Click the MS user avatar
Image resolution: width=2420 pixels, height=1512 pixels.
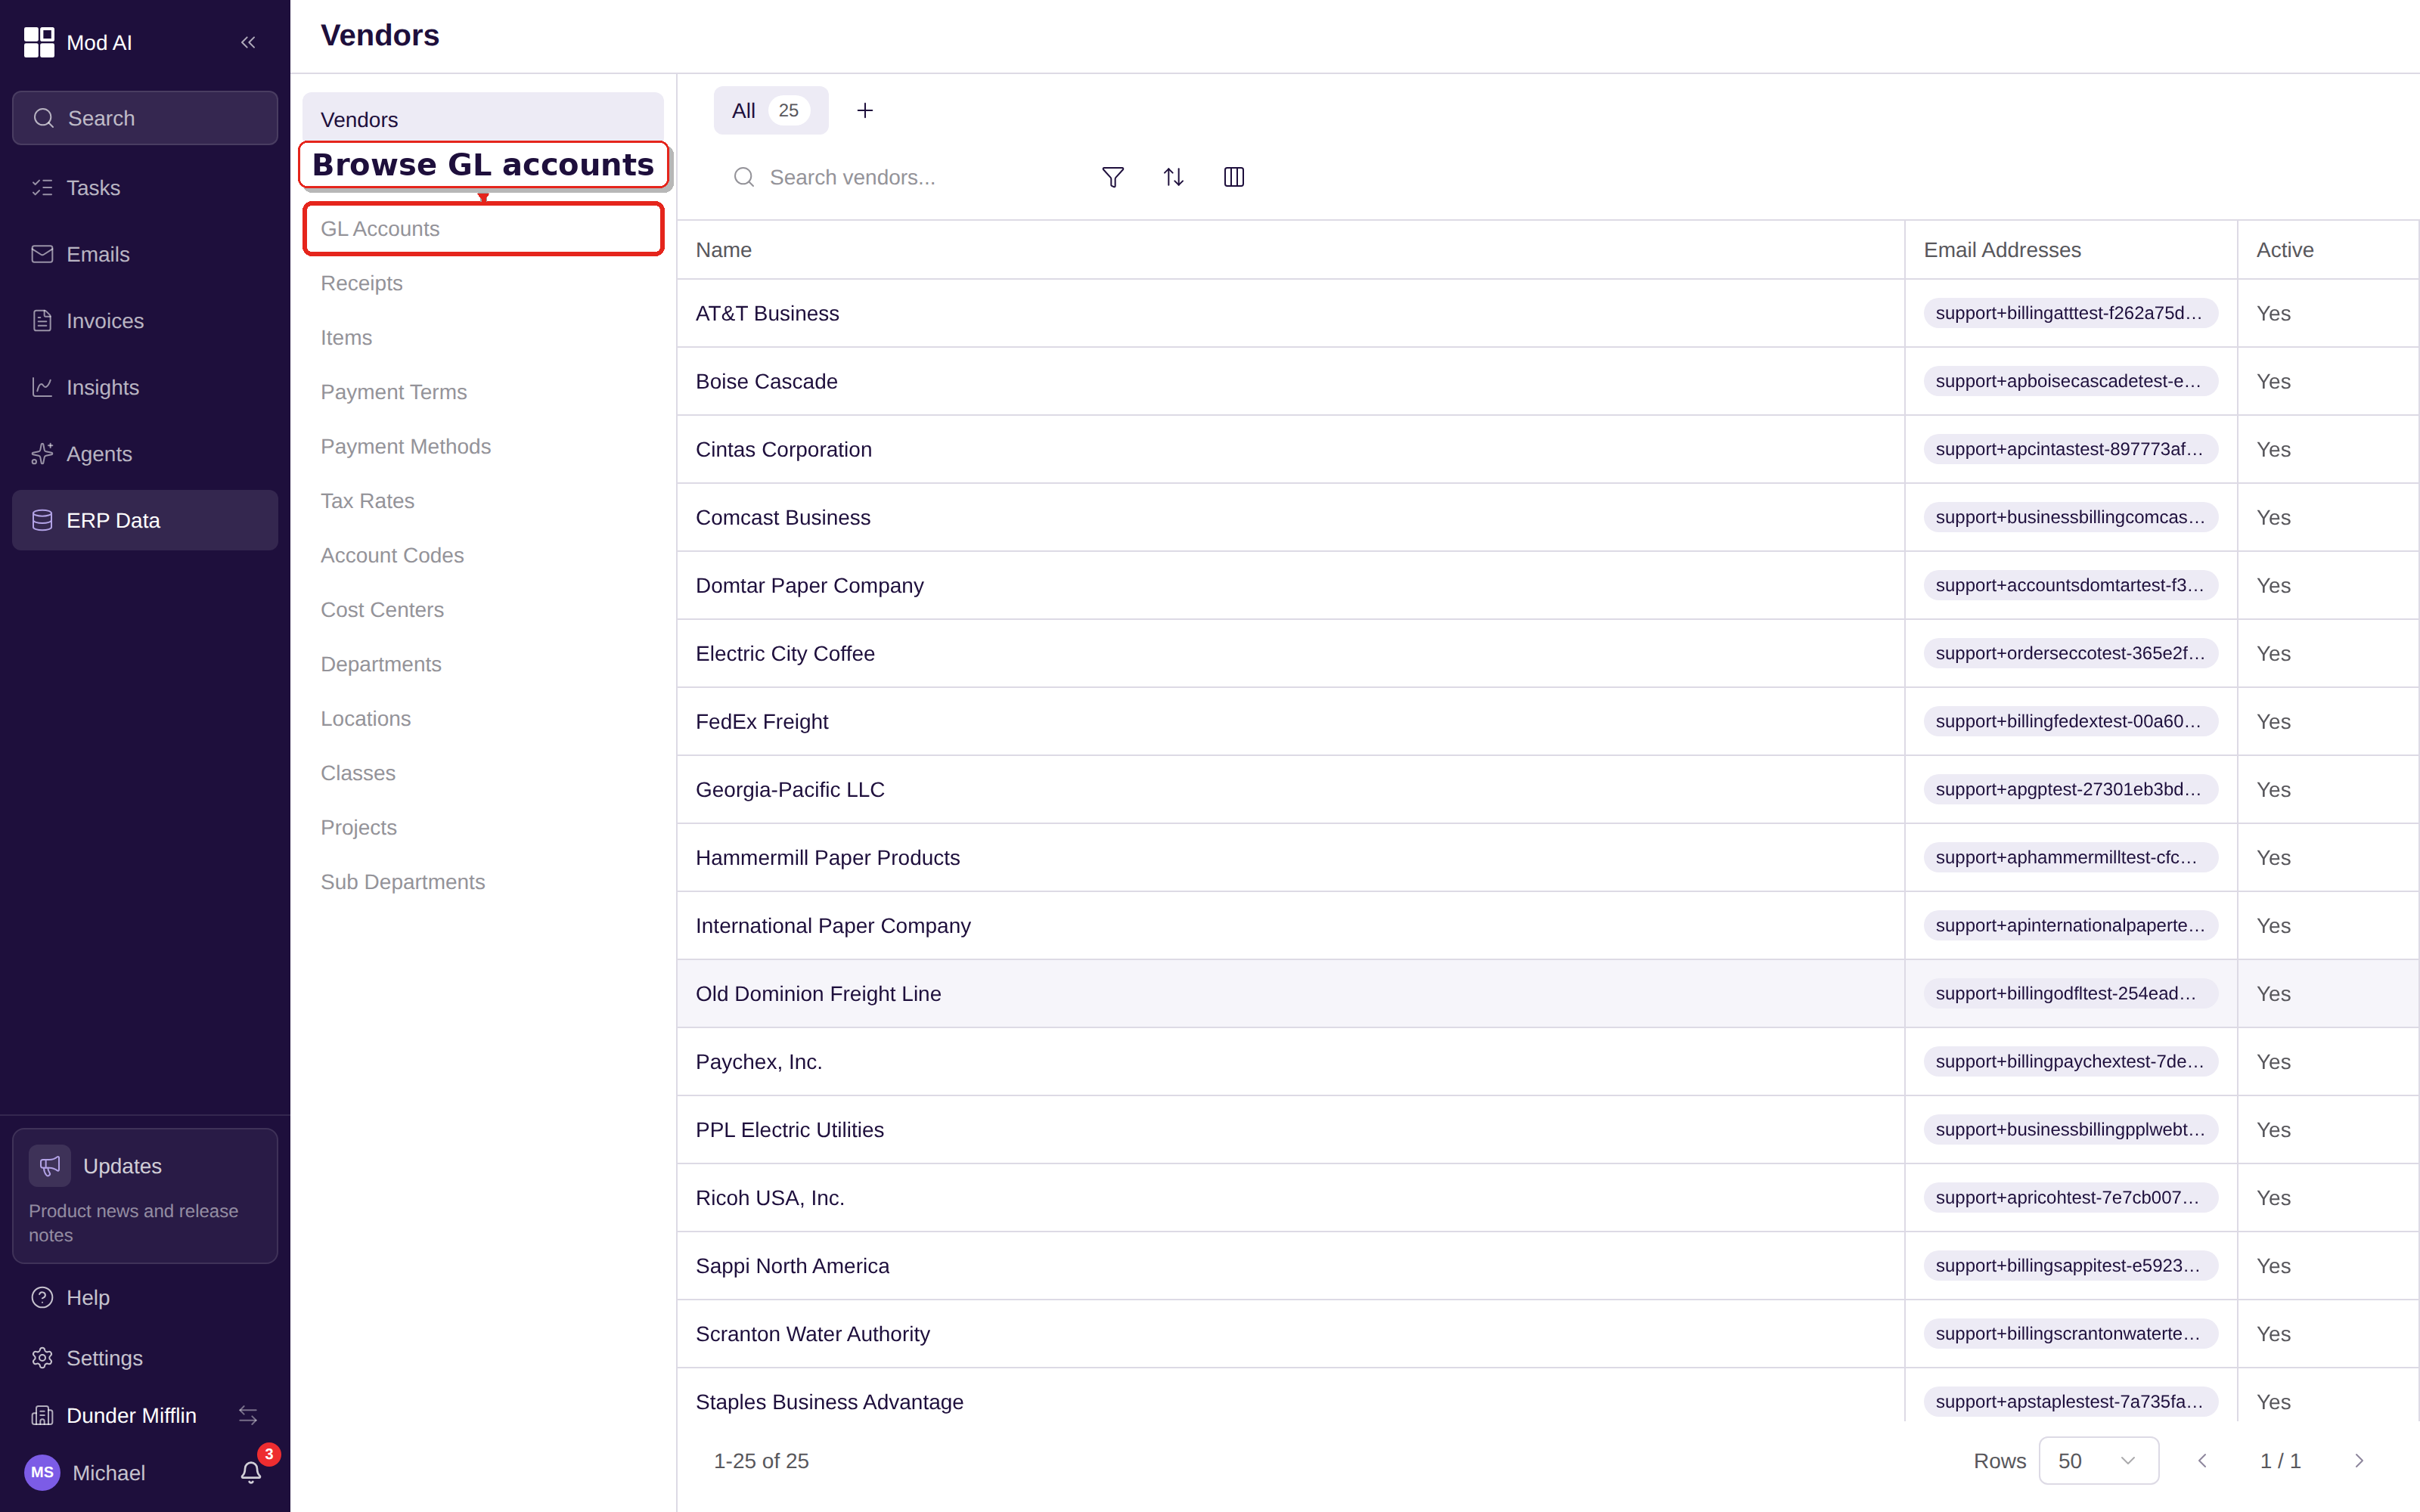pos(42,1472)
